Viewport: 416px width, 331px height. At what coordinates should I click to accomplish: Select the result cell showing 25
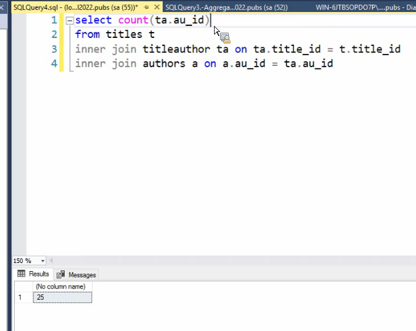(63, 297)
